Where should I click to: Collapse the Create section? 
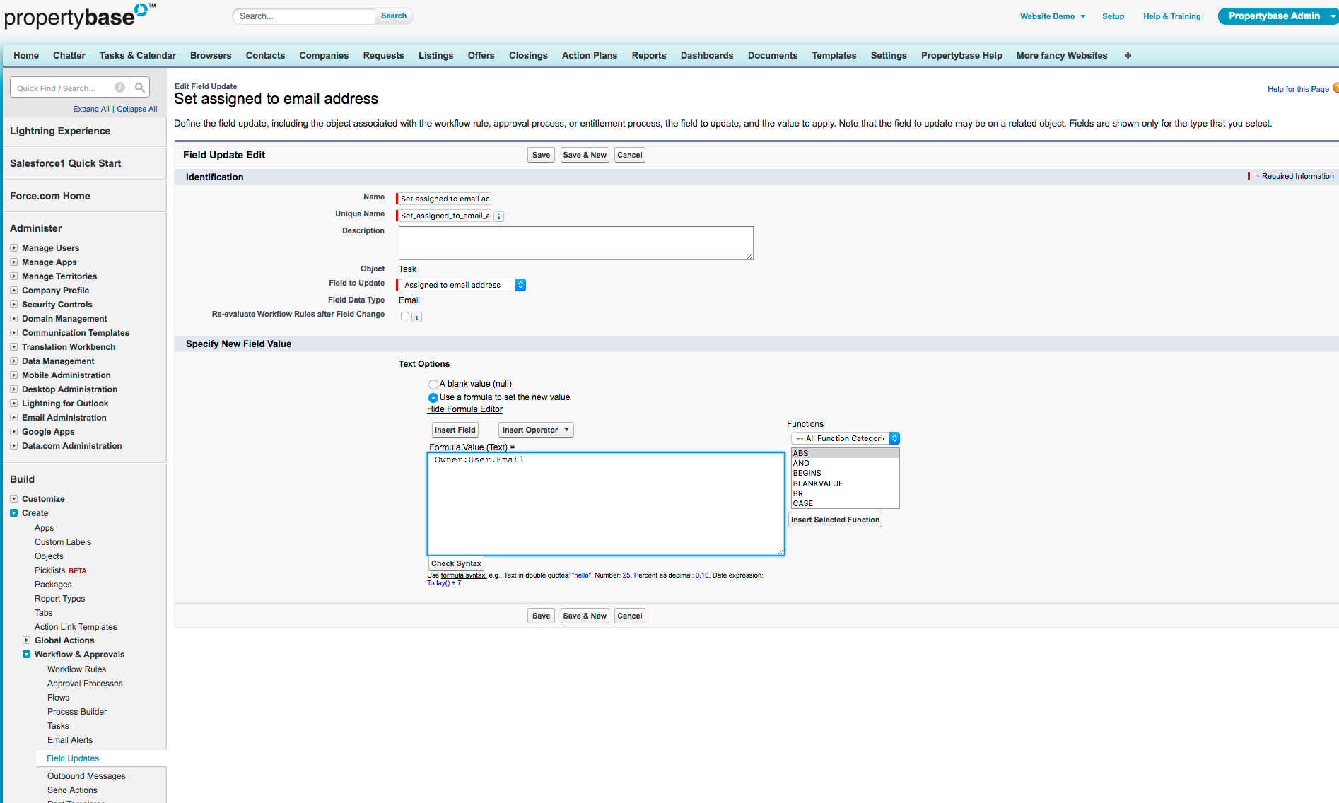(13, 513)
